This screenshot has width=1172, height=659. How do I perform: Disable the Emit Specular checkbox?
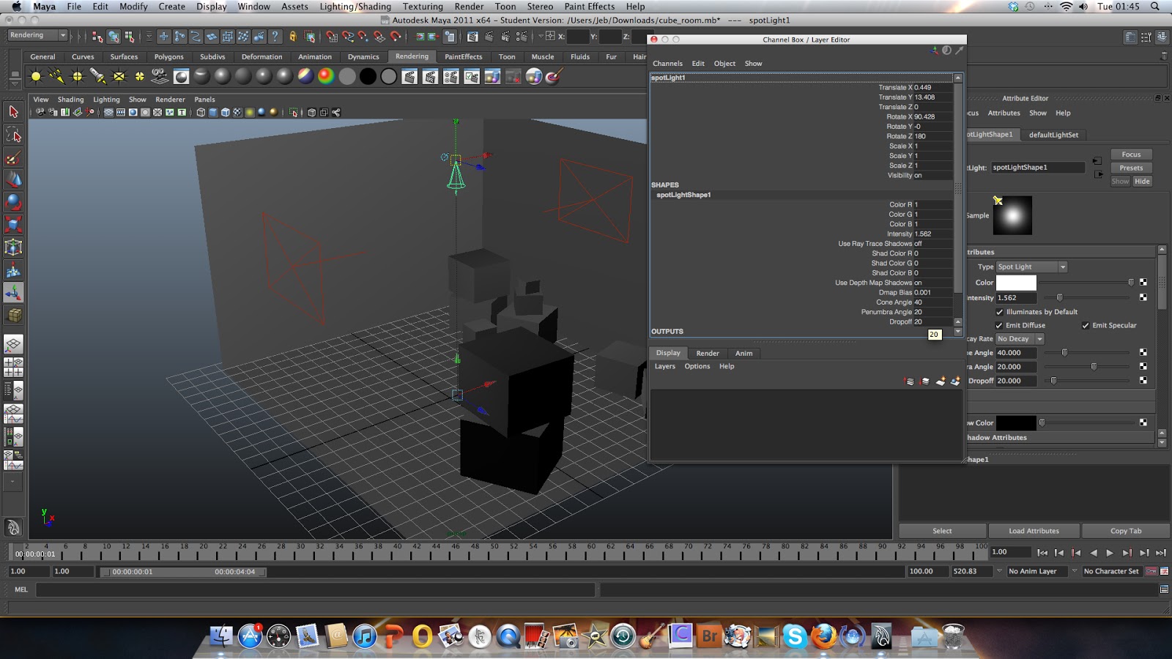coord(1086,325)
